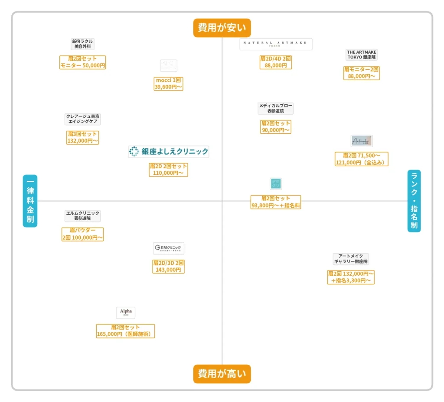Screen dimensions: 444x402
Task: Select the エルムクリニック表参道院 label
Action: point(82,216)
